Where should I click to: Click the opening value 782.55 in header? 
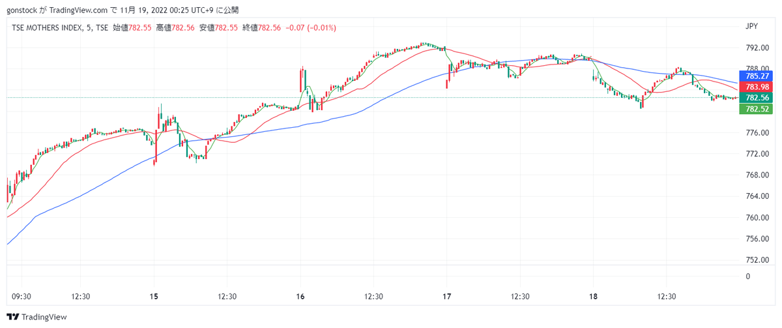[x=141, y=27]
